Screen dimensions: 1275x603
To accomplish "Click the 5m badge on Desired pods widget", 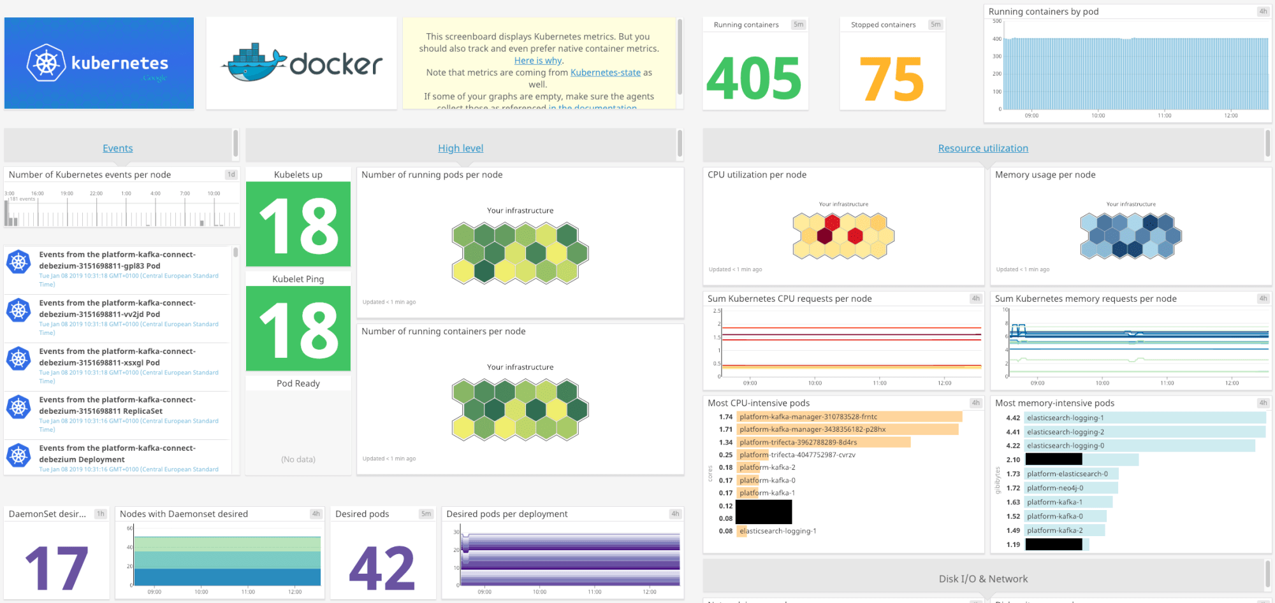I will click(426, 514).
